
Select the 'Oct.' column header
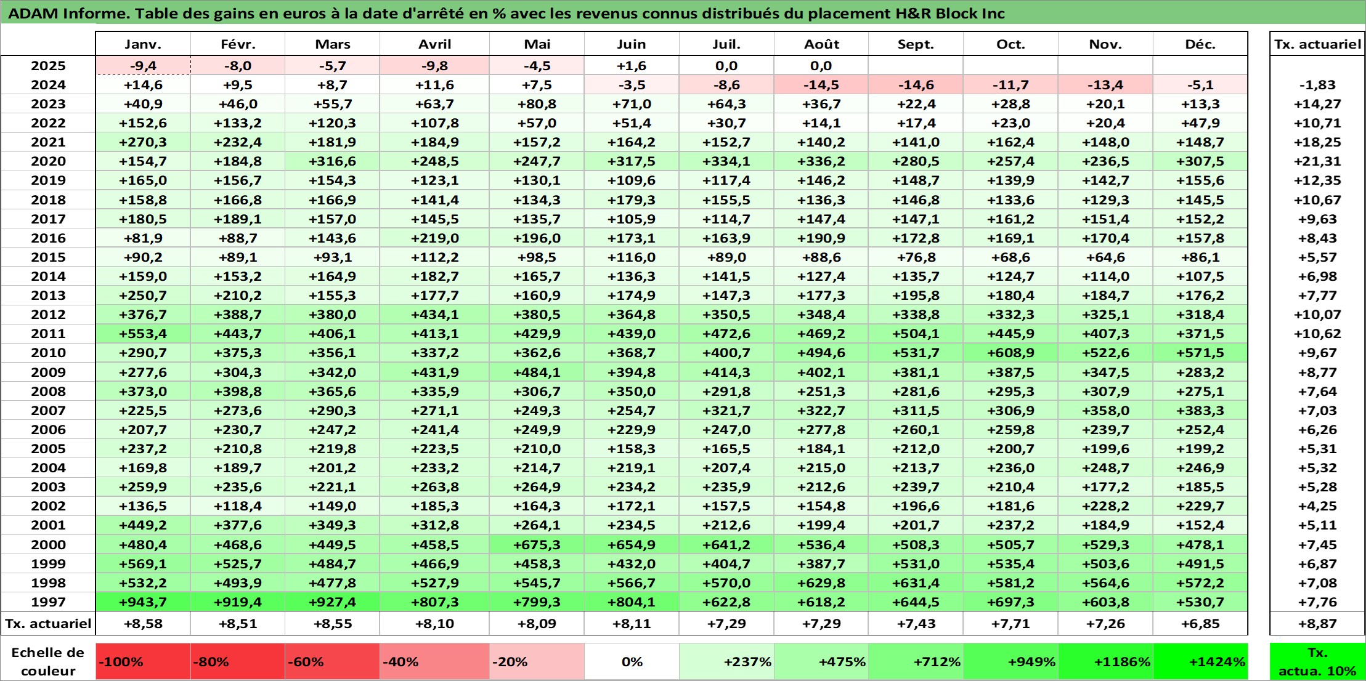[1010, 44]
